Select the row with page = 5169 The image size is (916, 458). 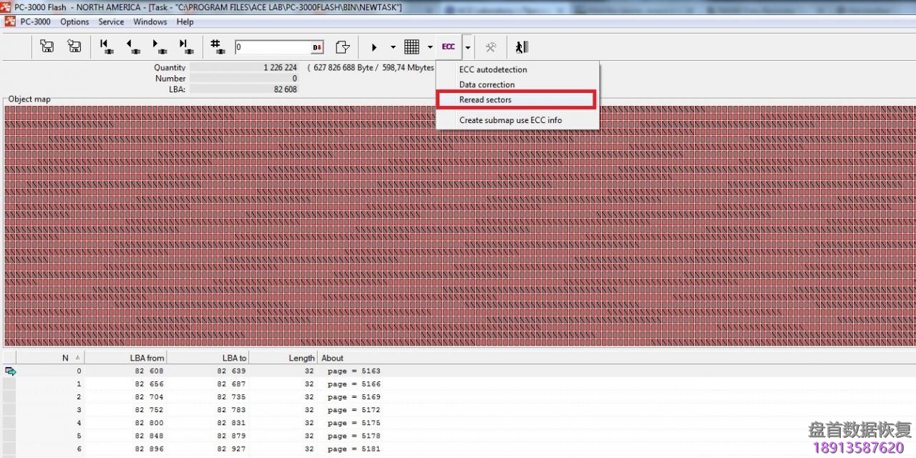coord(354,397)
